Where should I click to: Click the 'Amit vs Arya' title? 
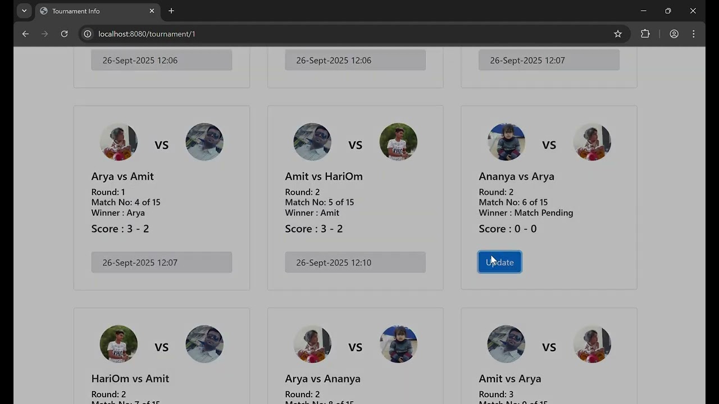tap(510, 379)
